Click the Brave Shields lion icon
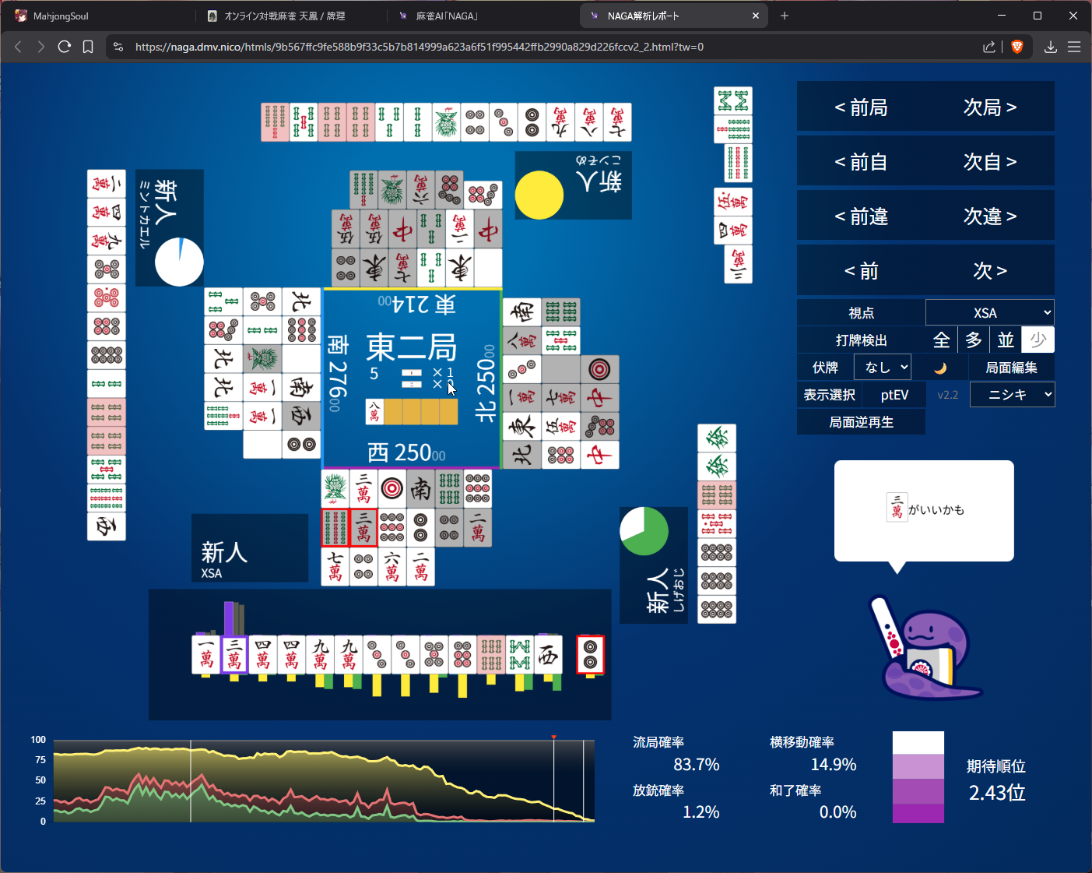The image size is (1092, 873). pyautogui.click(x=1017, y=47)
